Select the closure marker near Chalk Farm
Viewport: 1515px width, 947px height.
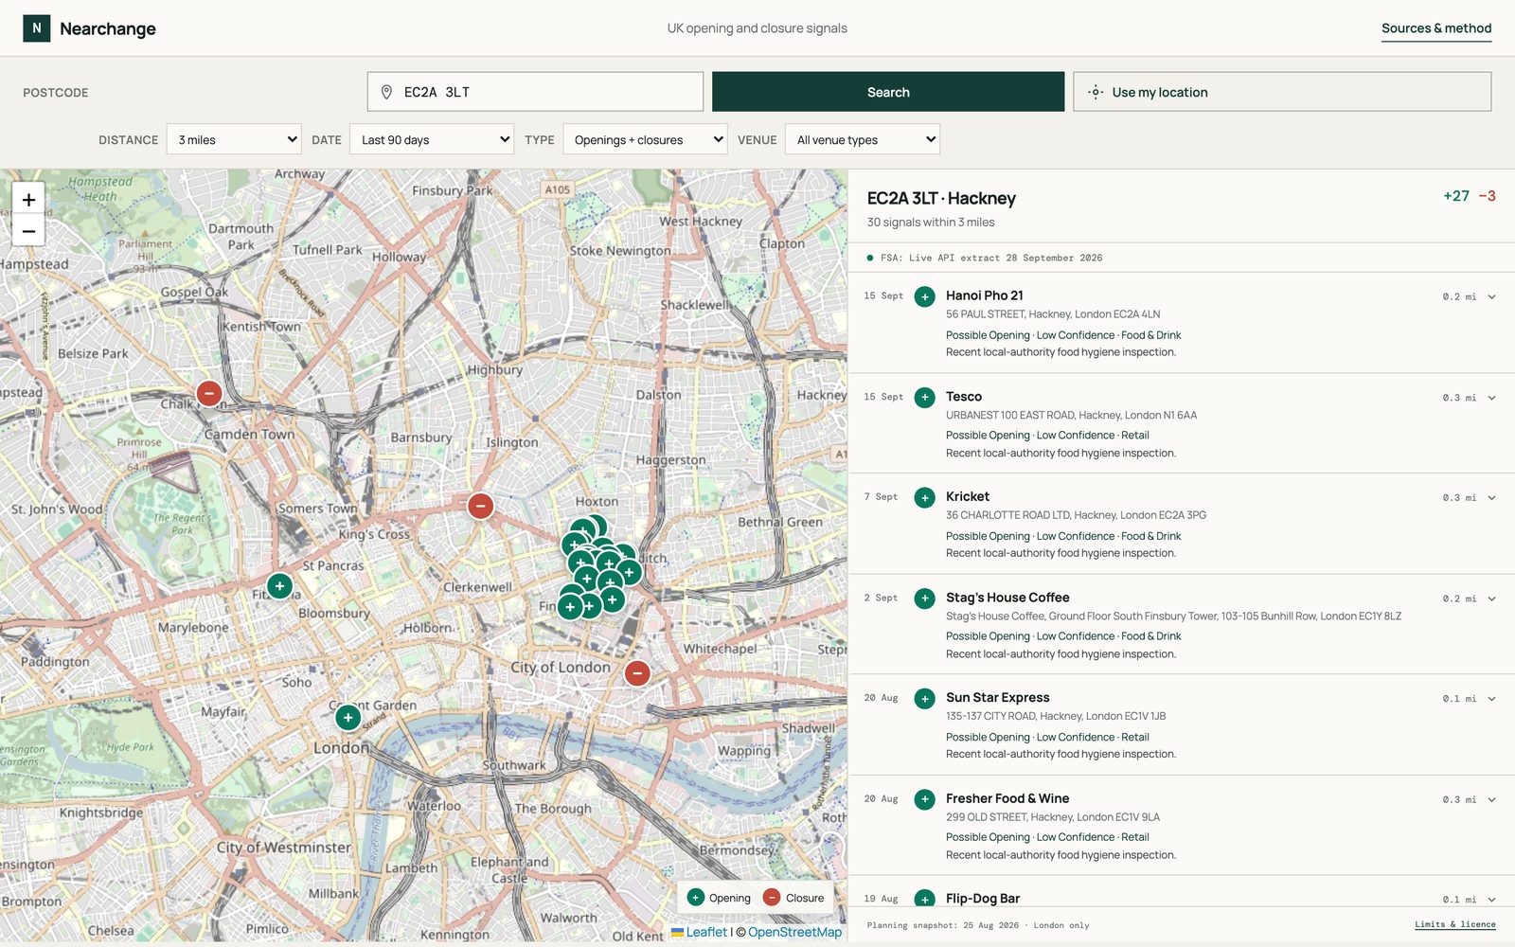(x=209, y=393)
